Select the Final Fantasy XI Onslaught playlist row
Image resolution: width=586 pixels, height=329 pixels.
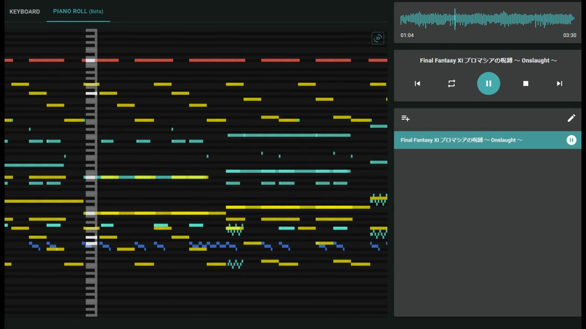487,140
